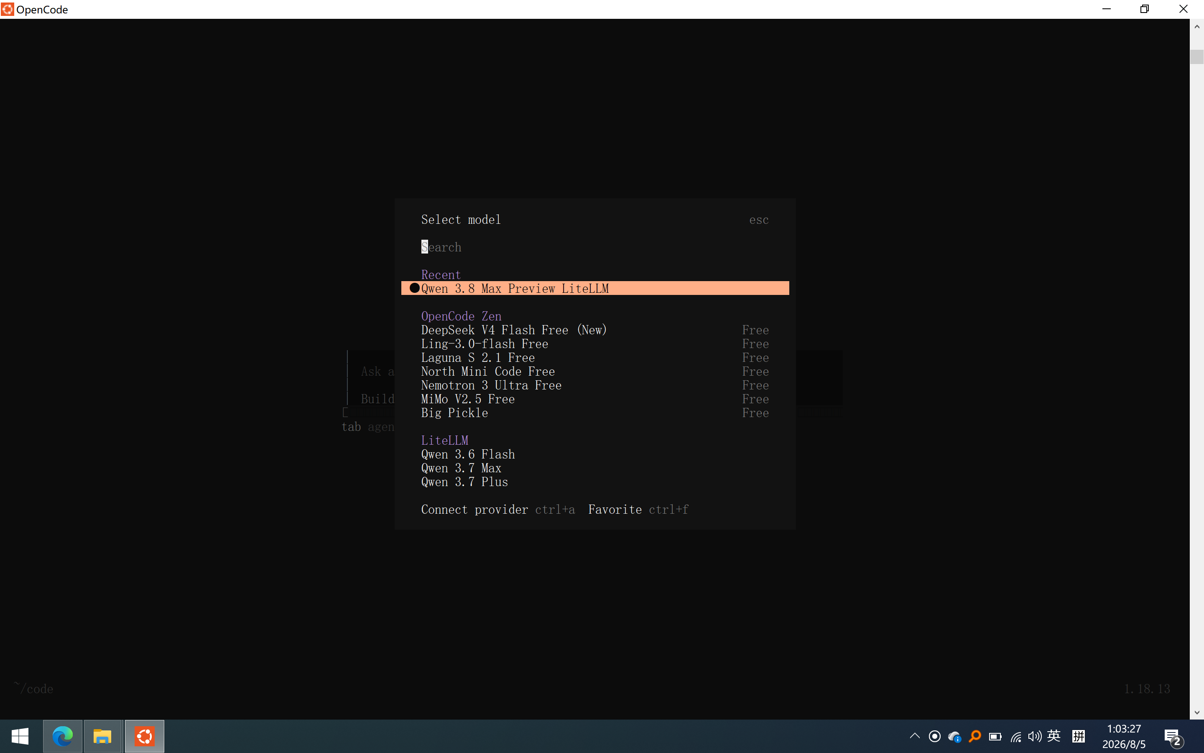Click Connect provider ctrl+a
The height and width of the screenshot is (753, 1204).
tap(497, 510)
